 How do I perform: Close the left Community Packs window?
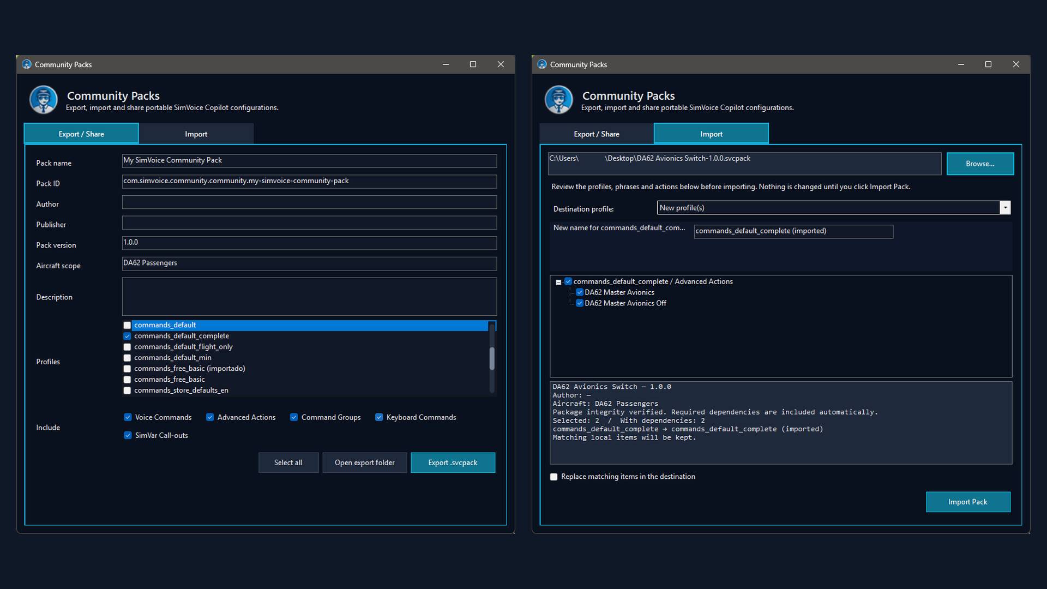pyautogui.click(x=501, y=64)
